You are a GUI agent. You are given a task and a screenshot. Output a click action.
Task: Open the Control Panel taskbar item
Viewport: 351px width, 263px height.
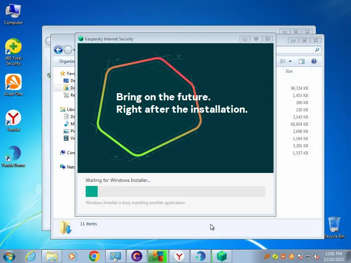tap(116, 256)
